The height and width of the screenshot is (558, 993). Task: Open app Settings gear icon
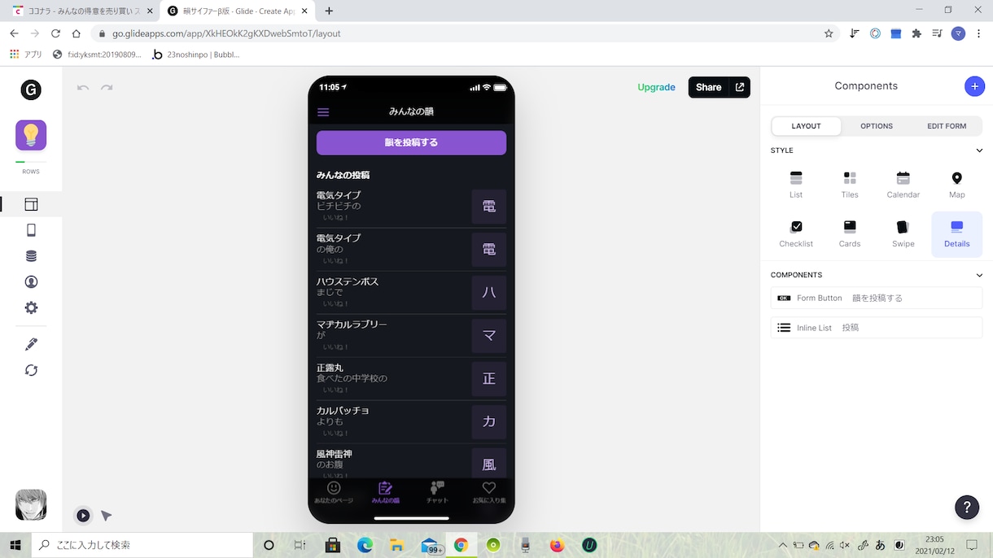[x=31, y=307]
